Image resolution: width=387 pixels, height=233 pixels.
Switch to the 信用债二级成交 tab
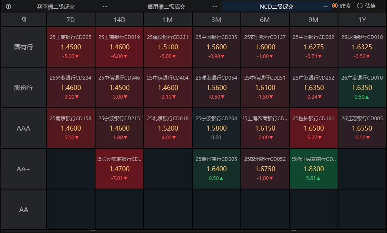click(166, 7)
